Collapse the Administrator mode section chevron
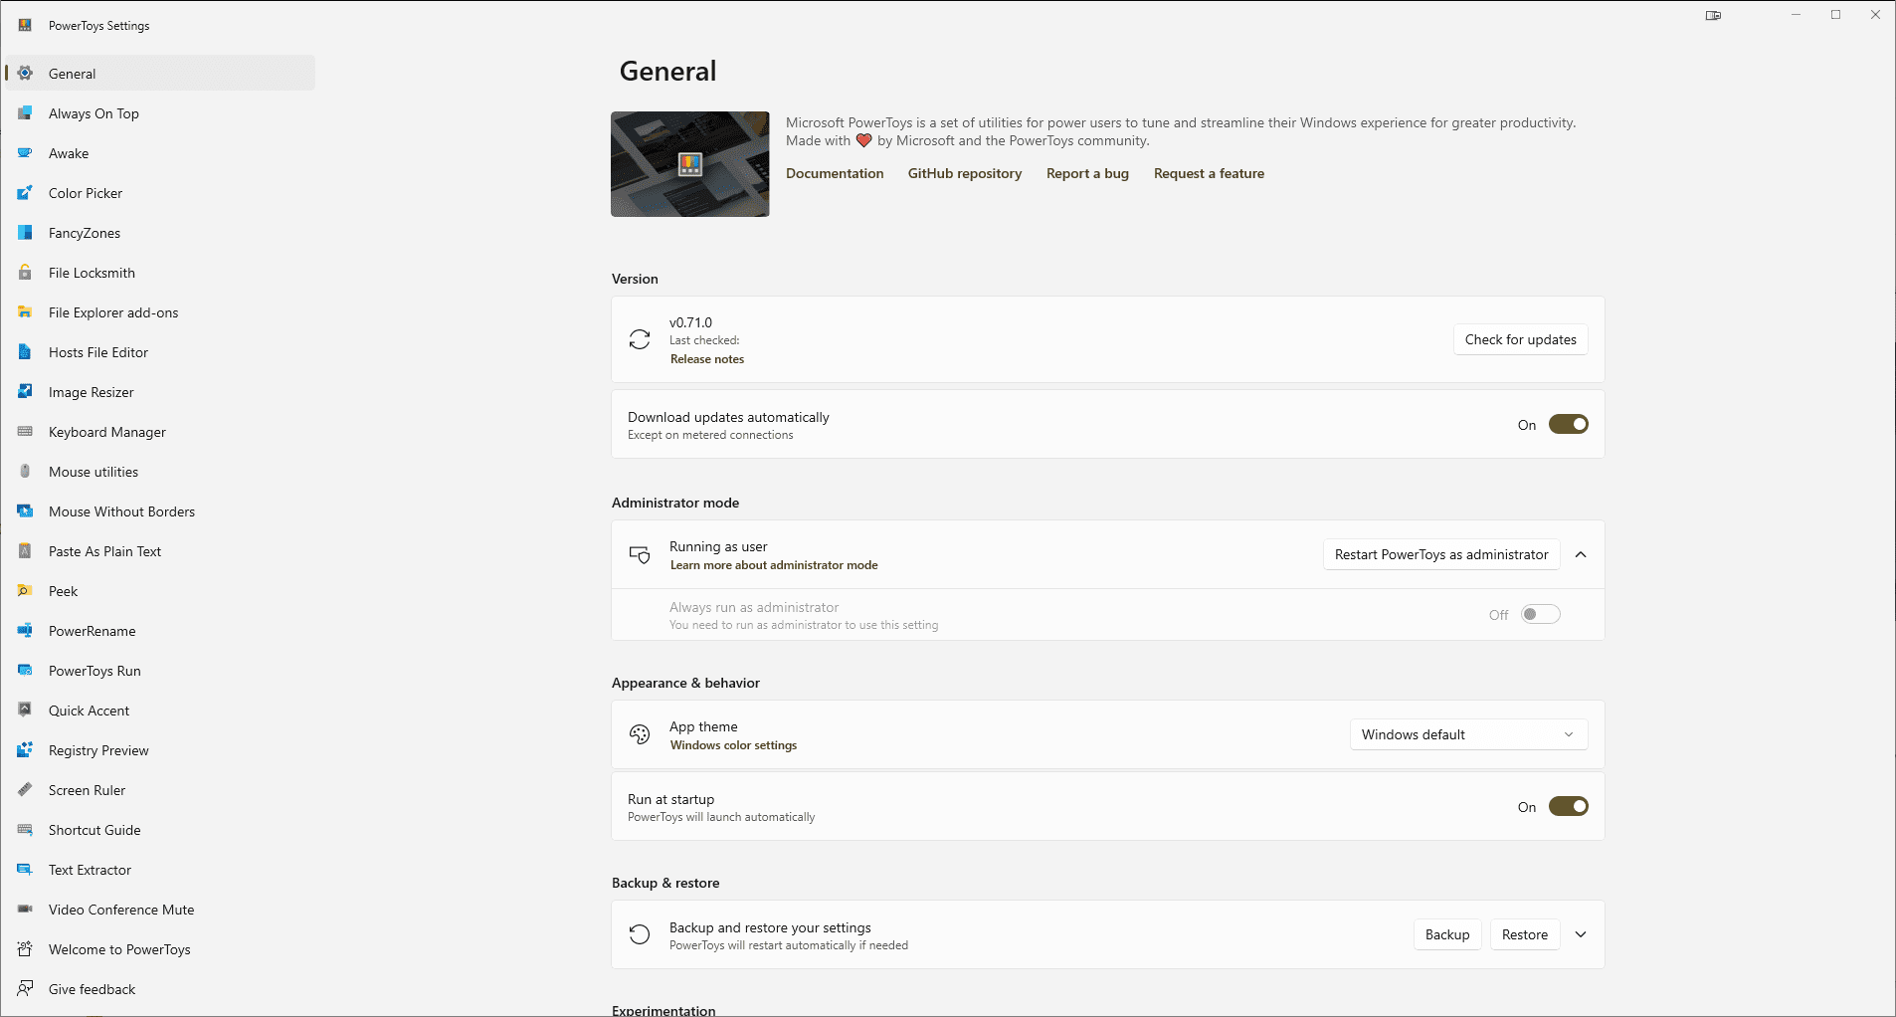1896x1017 pixels. pyautogui.click(x=1581, y=555)
